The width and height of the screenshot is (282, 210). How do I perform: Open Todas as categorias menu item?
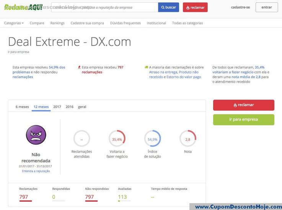187,23
